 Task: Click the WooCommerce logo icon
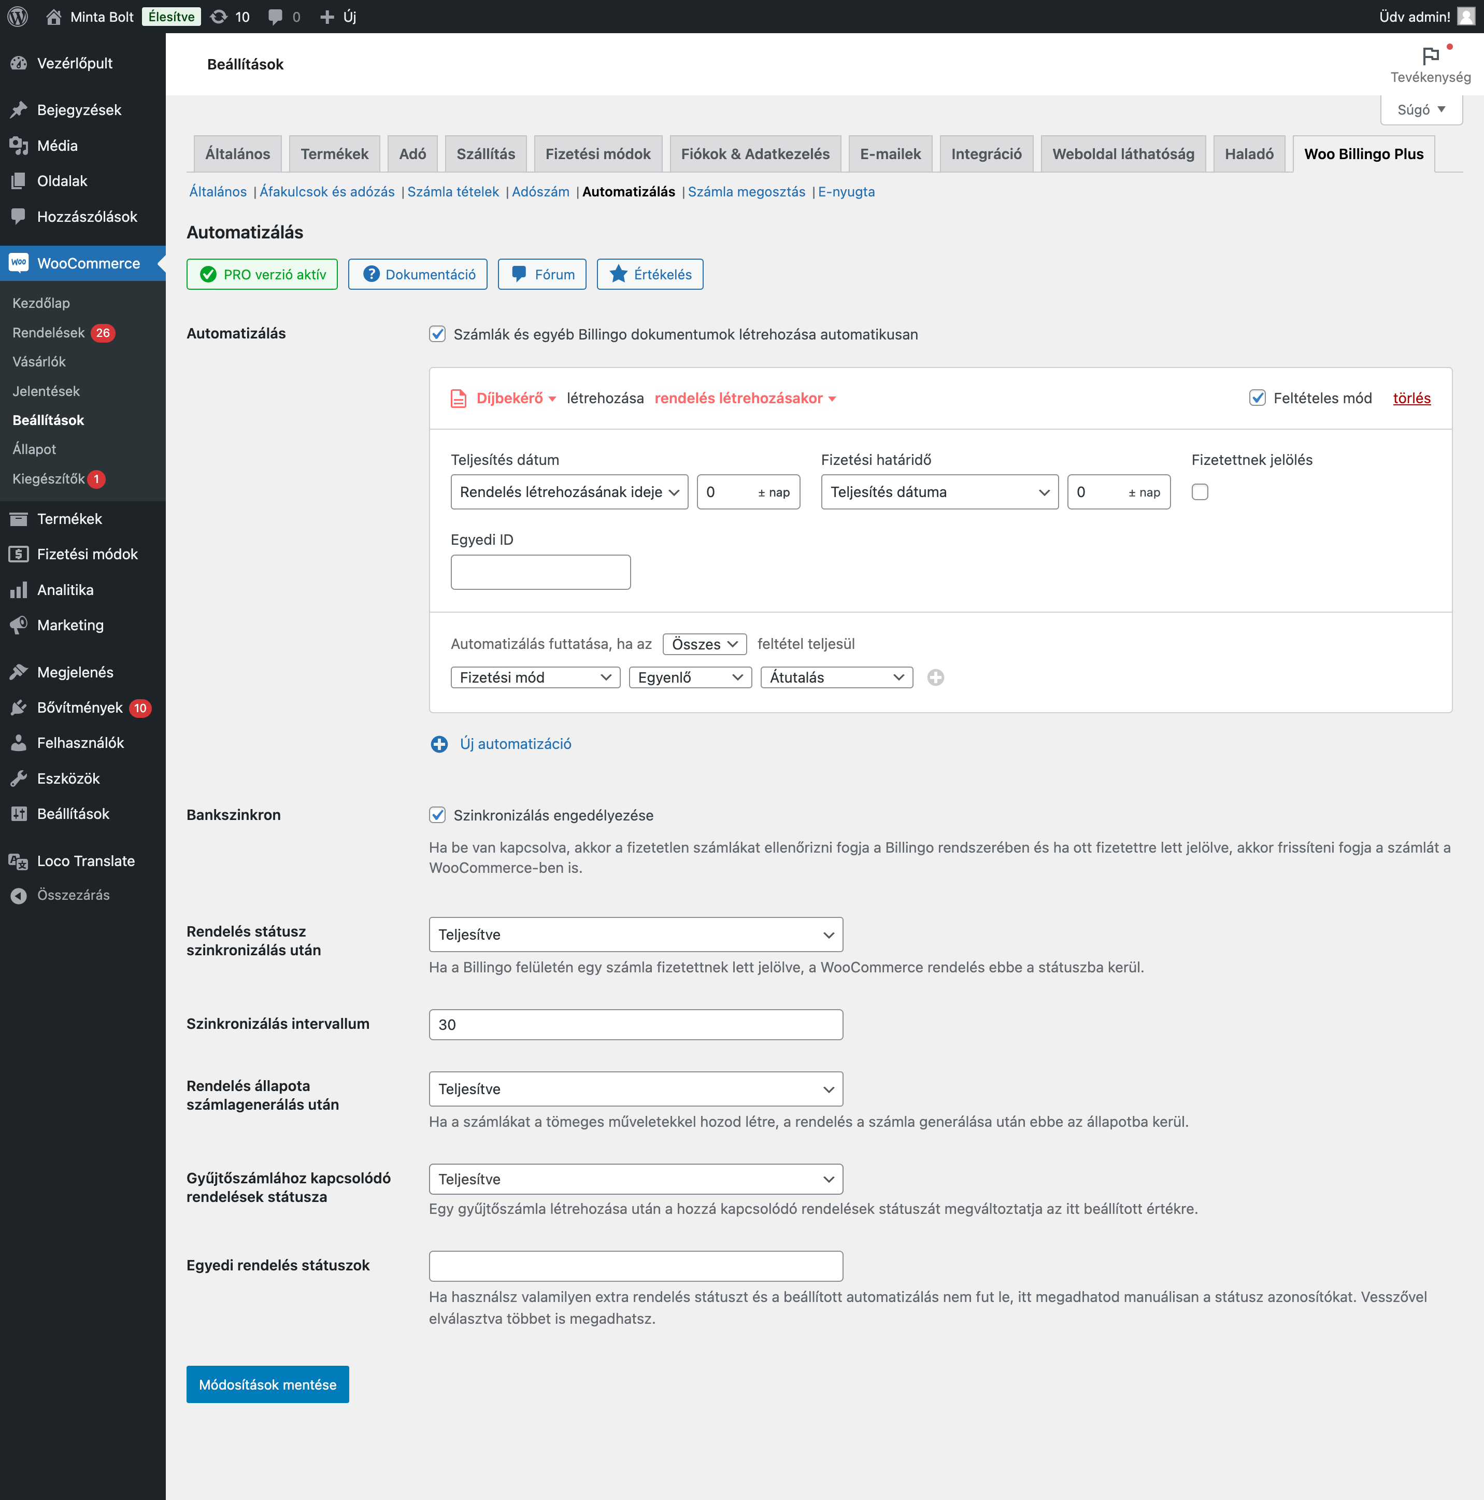pos(19,263)
